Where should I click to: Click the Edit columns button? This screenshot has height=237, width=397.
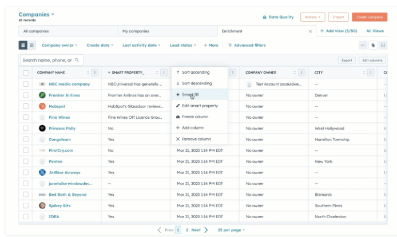click(372, 61)
